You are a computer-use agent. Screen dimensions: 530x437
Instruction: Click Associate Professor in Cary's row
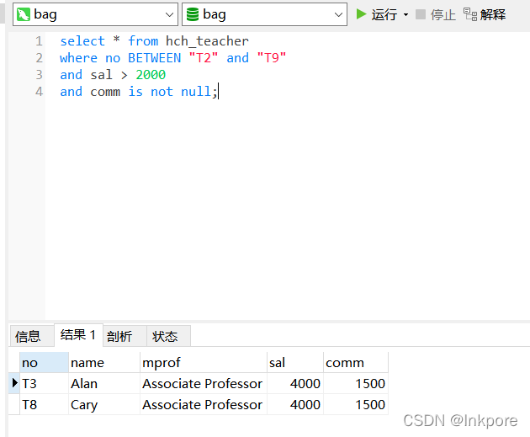pos(204,404)
